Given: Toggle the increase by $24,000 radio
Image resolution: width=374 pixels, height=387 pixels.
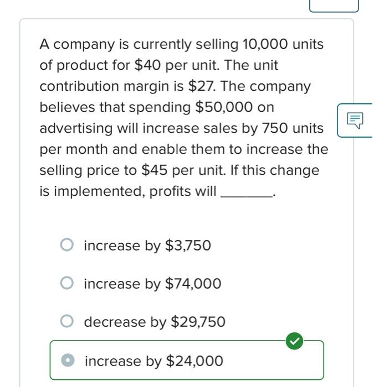Looking at the screenshot, I should (x=68, y=361).
